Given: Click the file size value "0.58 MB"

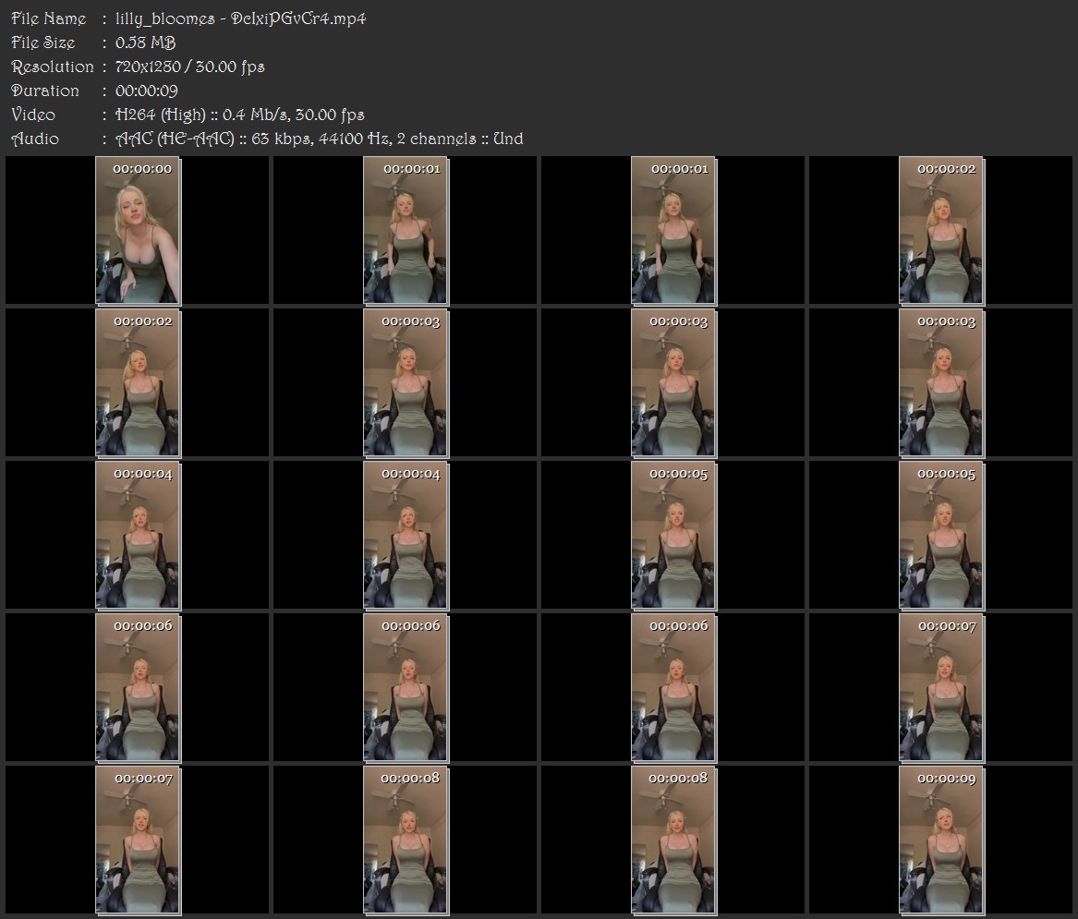Looking at the screenshot, I should point(146,42).
